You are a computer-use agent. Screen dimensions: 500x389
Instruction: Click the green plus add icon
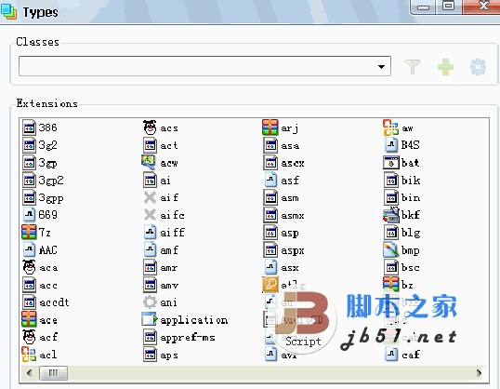tap(445, 67)
